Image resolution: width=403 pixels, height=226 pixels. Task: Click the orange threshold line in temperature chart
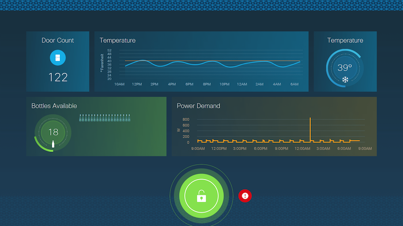click(212, 61)
